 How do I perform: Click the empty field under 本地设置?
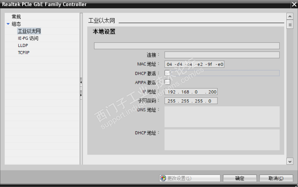click(187, 46)
